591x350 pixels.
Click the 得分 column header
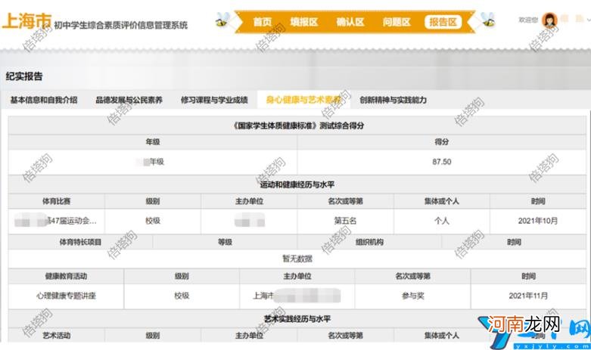pyautogui.click(x=441, y=142)
